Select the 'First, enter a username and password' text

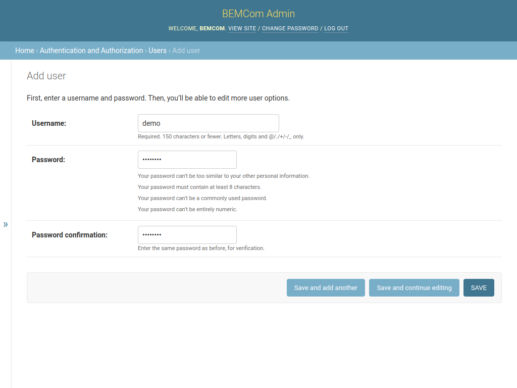tap(158, 98)
